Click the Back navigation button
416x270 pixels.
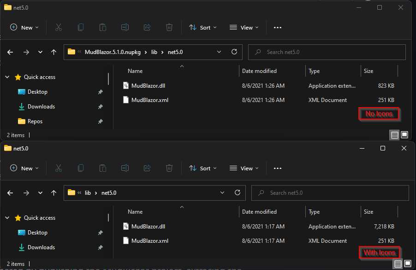tap(10, 52)
